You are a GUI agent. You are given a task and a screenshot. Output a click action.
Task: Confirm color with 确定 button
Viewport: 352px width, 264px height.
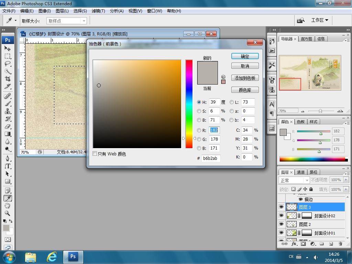tap(245, 56)
